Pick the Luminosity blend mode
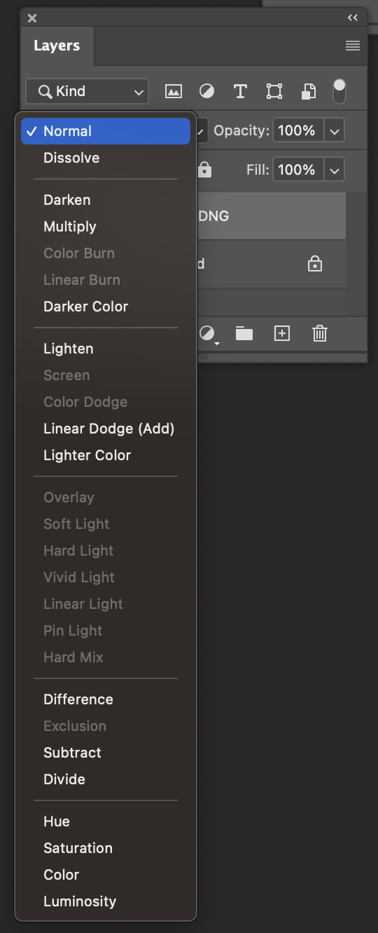The image size is (378, 933). [x=80, y=901]
